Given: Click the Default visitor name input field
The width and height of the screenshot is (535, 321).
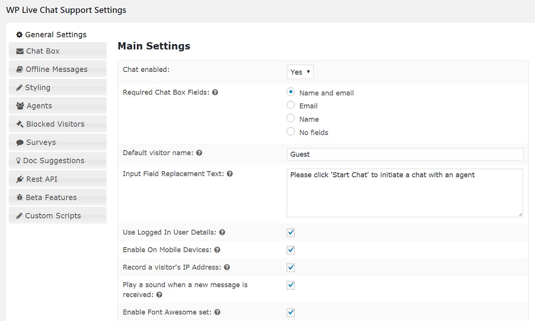Looking at the screenshot, I should [x=405, y=154].
